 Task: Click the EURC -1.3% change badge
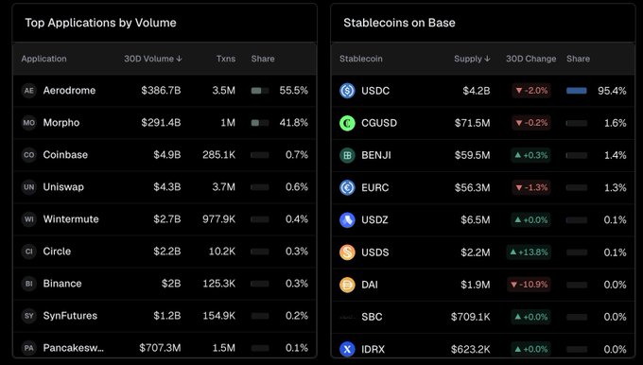click(x=531, y=187)
